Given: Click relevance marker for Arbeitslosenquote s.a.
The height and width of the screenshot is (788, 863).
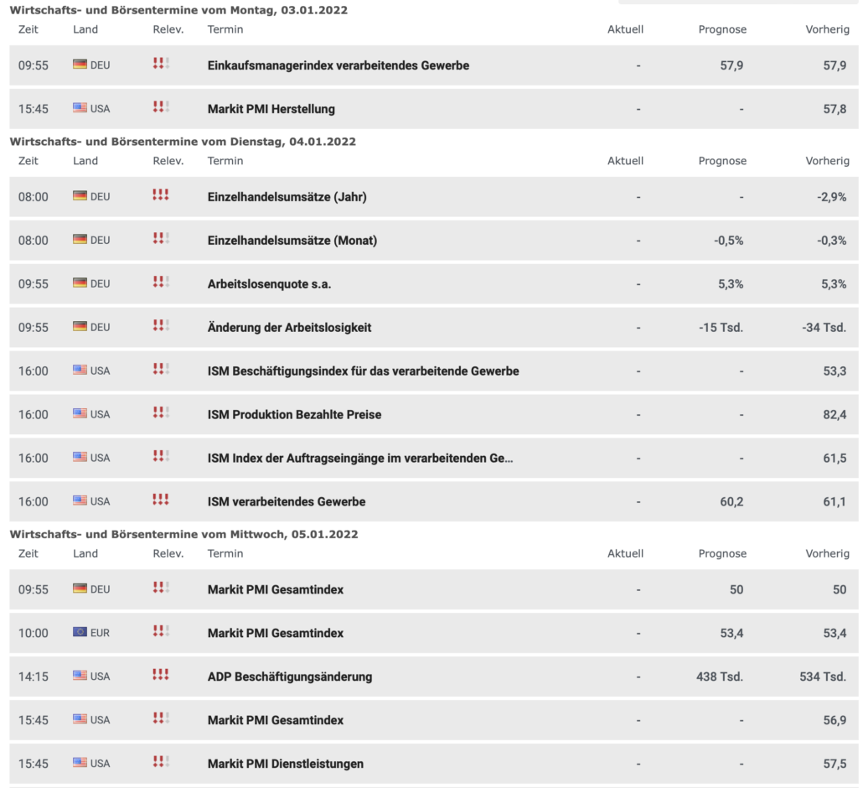Looking at the screenshot, I should [x=161, y=282].
